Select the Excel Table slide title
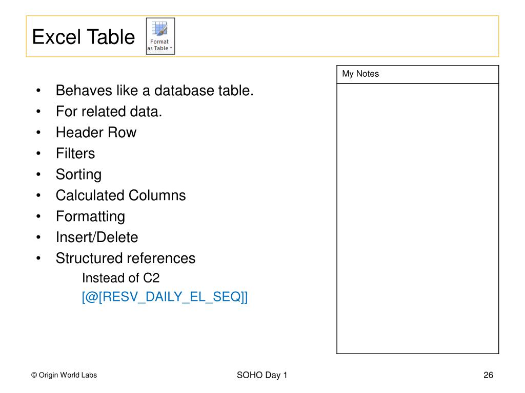 click(x=84, y=37)
